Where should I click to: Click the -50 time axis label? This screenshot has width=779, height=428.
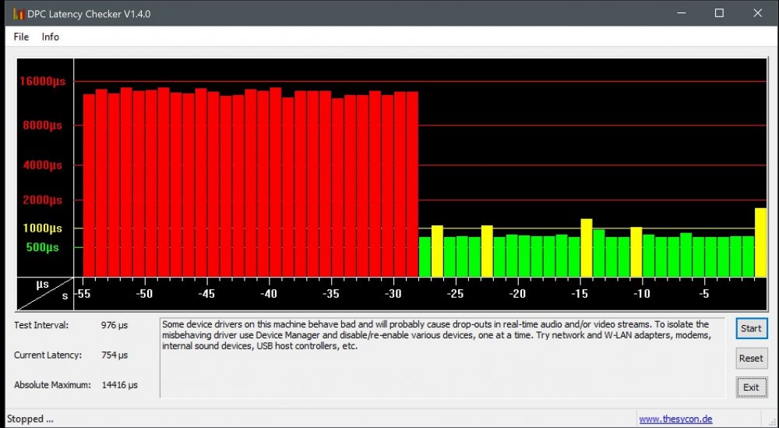144,294
